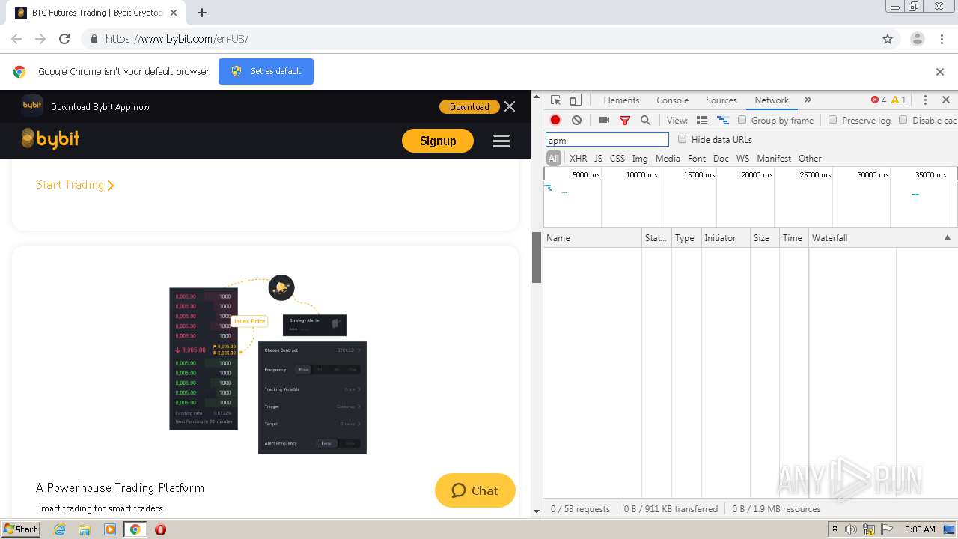Show hidden tray icons arrow
This screenshot has width=958, height=539.
click(x=835, y=529)
